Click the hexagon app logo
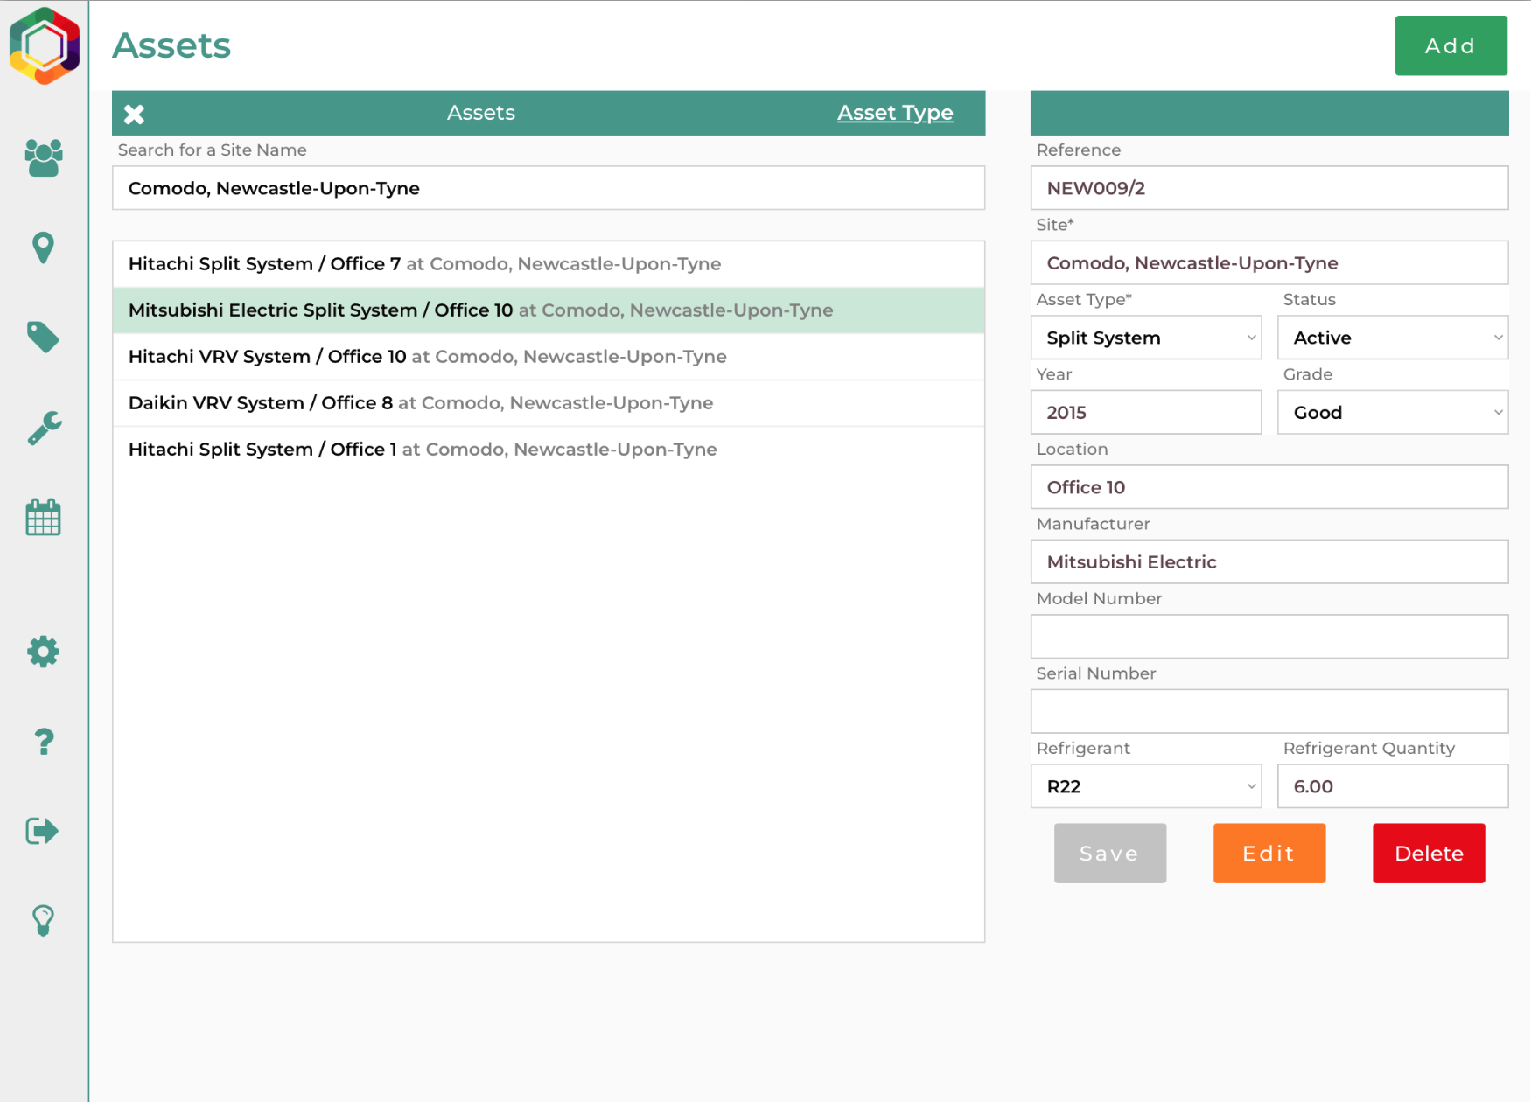Screen dimensions: 1531x1102 point(44,45)
